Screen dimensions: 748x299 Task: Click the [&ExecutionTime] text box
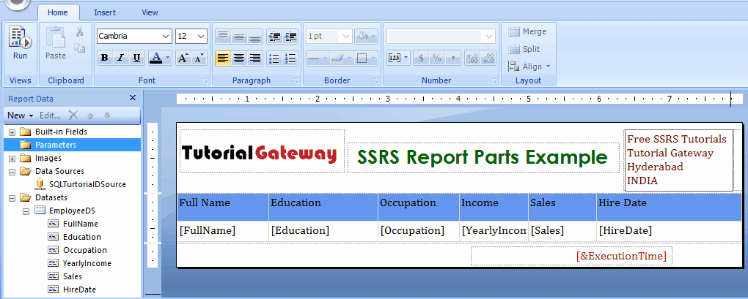[x=571, y=256]
